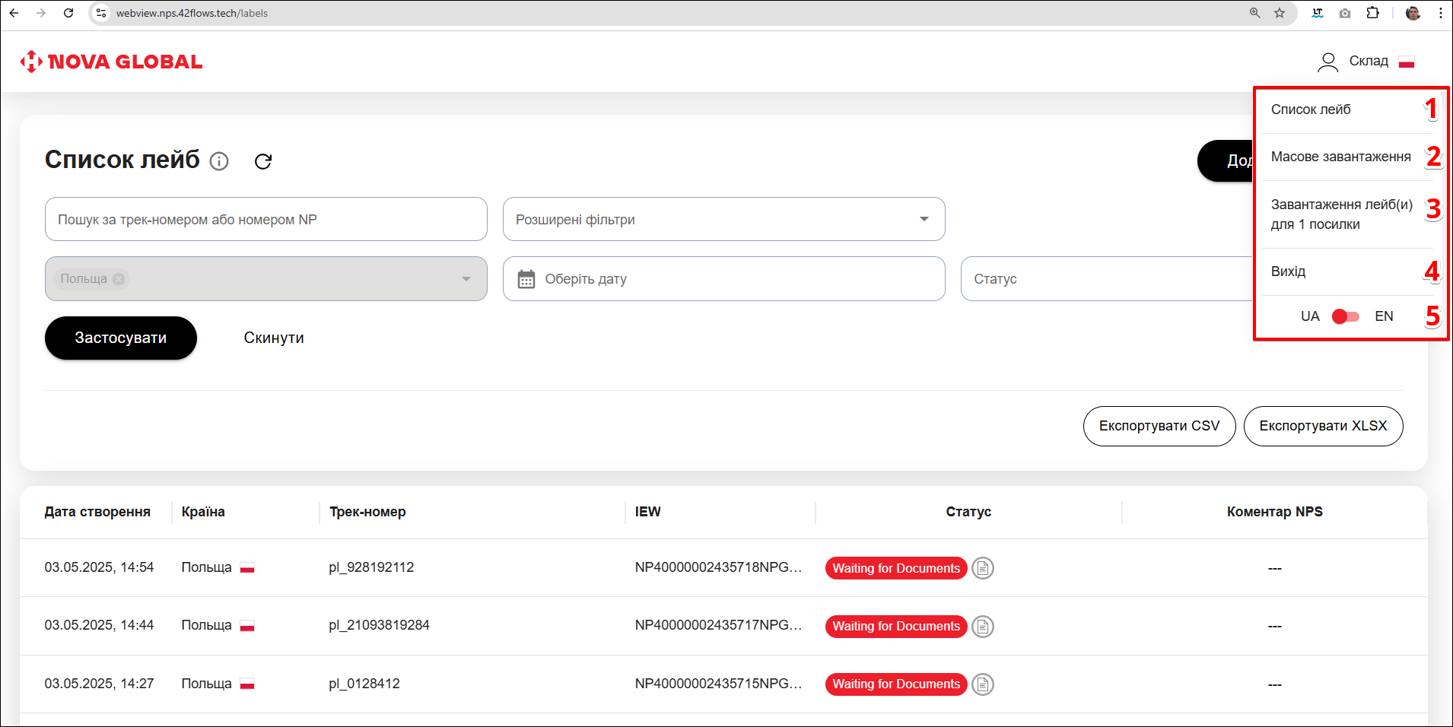Open the user profile icon beside Склад
Image resolution: width=1453 pixels, height=727 pixels.
click(1327, 62)
